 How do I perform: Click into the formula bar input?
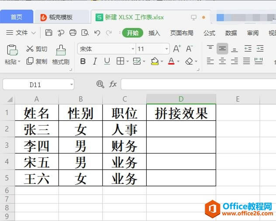coord(198,84)
